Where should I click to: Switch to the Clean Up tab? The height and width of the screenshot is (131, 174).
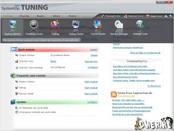click(24, 16)
